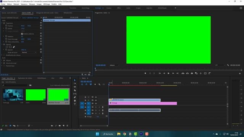Click the Extract button
This screenshot has width=244, height=137.
tap(187, 73)
